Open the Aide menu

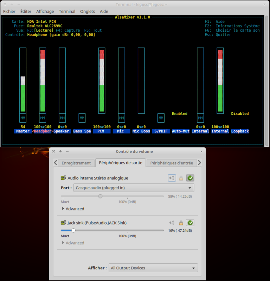[x=104, y=11]
